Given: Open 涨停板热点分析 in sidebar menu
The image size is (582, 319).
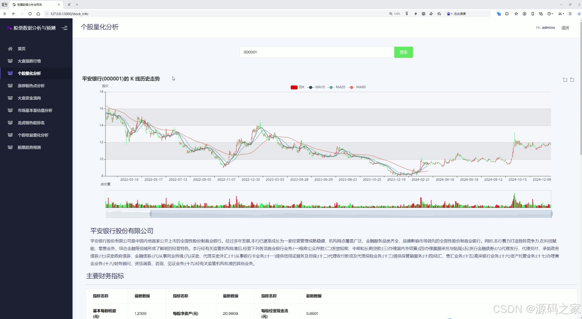Looking at the screenshot, I should tap(31, 86).
